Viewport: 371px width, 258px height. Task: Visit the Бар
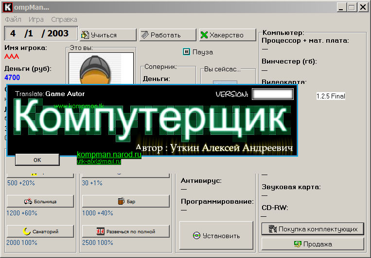(126, 201)
